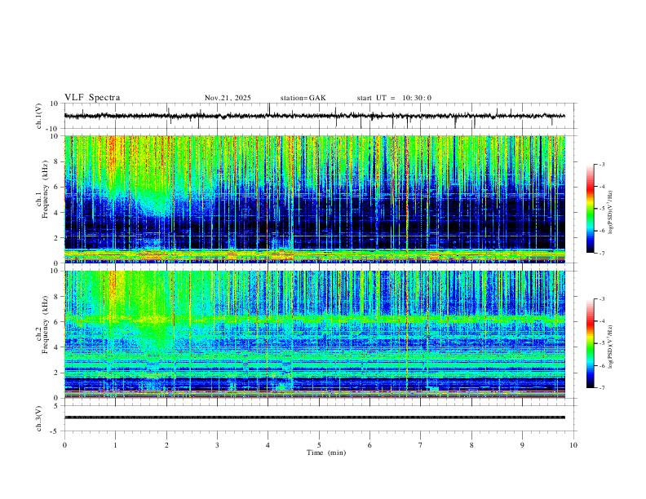
Task: Click the ch.1 waveform trace plot
Action: (315, 116)
